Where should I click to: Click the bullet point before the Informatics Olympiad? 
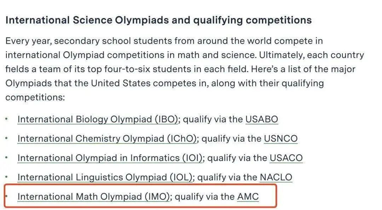tap(7, 157)
